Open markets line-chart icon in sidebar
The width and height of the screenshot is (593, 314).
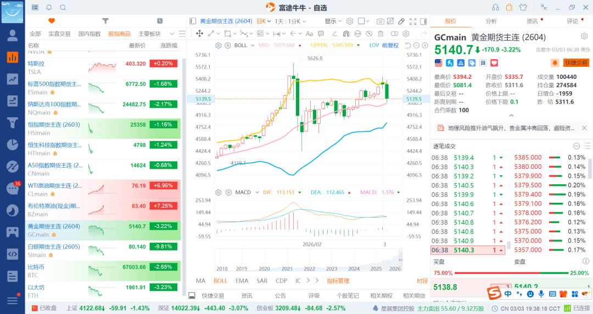click(13, 79)
